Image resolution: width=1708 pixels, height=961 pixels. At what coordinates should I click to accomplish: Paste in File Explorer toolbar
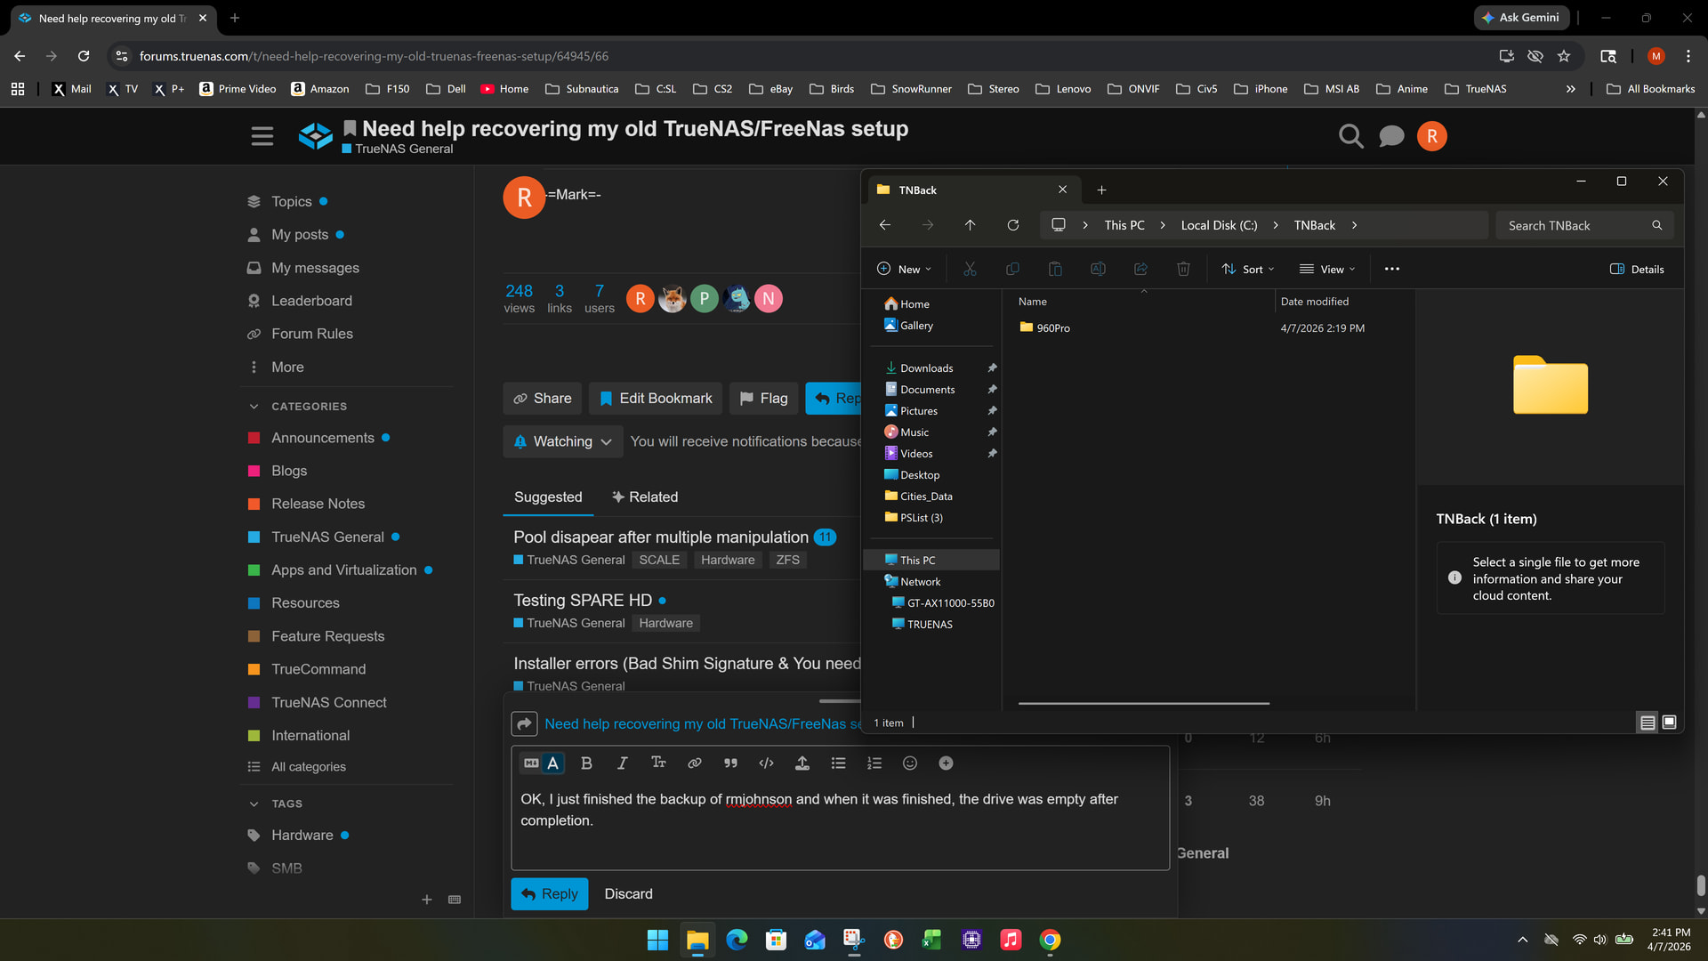(1055, 269)
